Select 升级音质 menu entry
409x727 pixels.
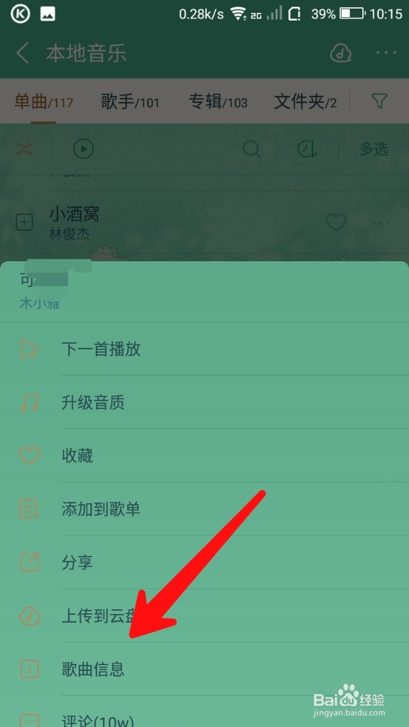[204, 402]
